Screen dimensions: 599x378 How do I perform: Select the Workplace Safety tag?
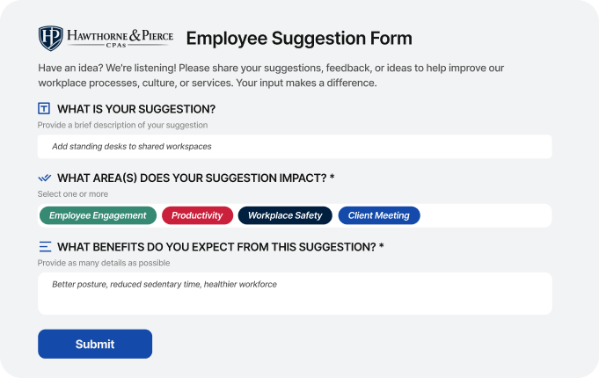pos(285,215)
